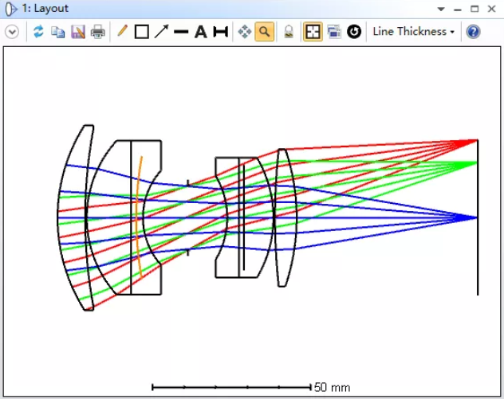The image size is (504, 399).
Task: Expand the settings chevron in the toolbar
Action: pyautogui.click(x=12, y=32)
